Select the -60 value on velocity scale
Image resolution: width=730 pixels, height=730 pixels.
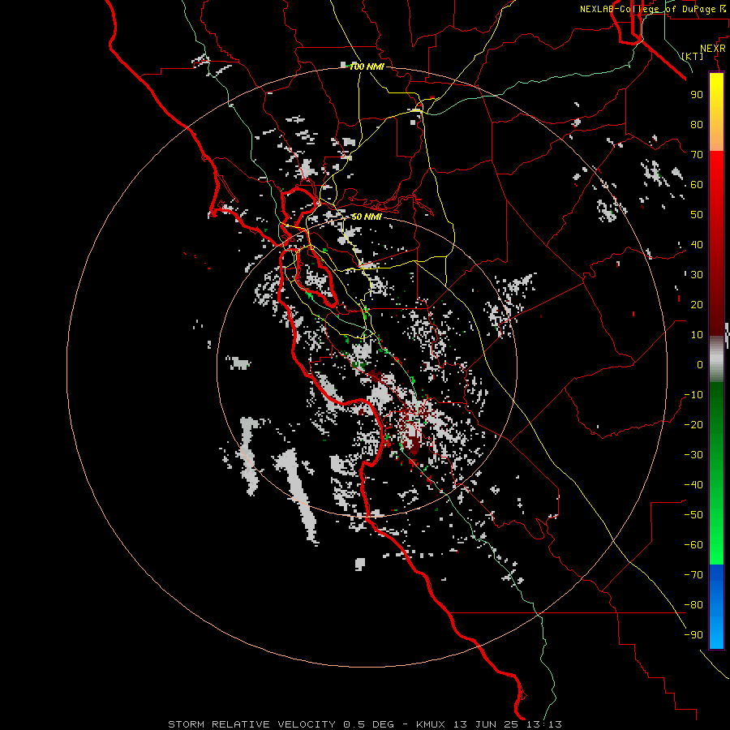point(693,545)
